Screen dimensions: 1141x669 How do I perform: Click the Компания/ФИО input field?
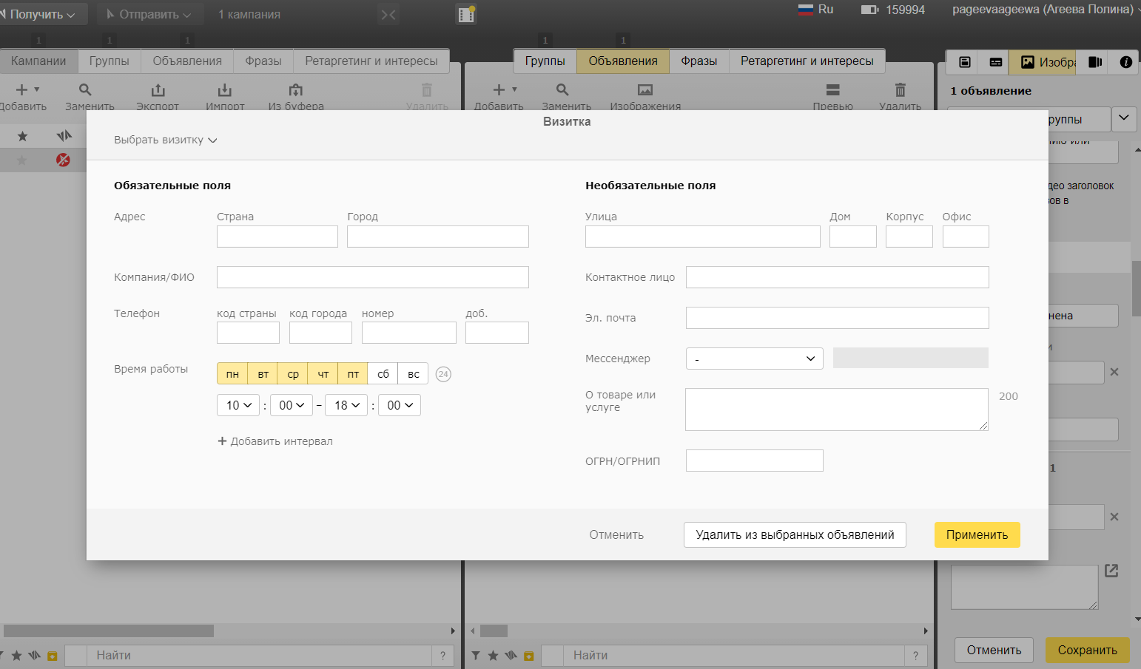coord(373,277)
